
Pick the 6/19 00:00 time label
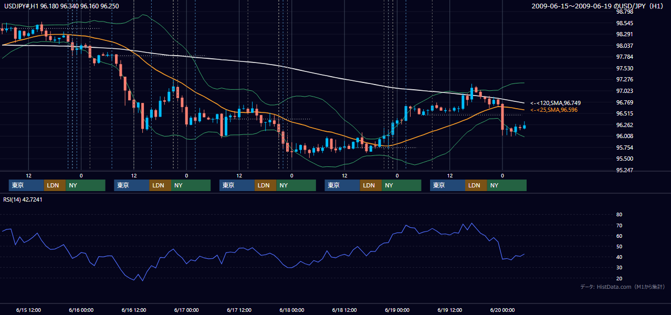pos(397,310)
